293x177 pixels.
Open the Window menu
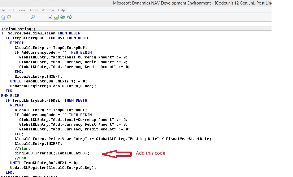click(47, 10)
